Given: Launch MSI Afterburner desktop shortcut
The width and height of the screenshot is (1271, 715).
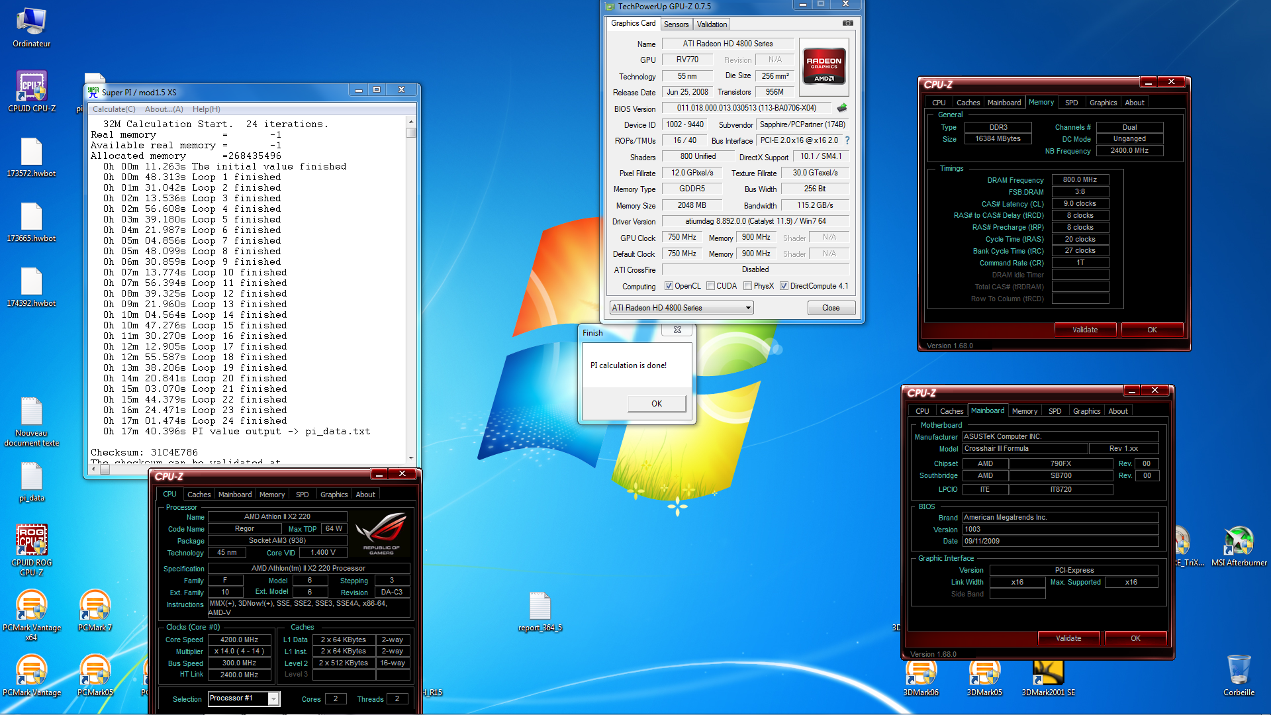Looking at the screenshot, I should tap(1239, 547).
